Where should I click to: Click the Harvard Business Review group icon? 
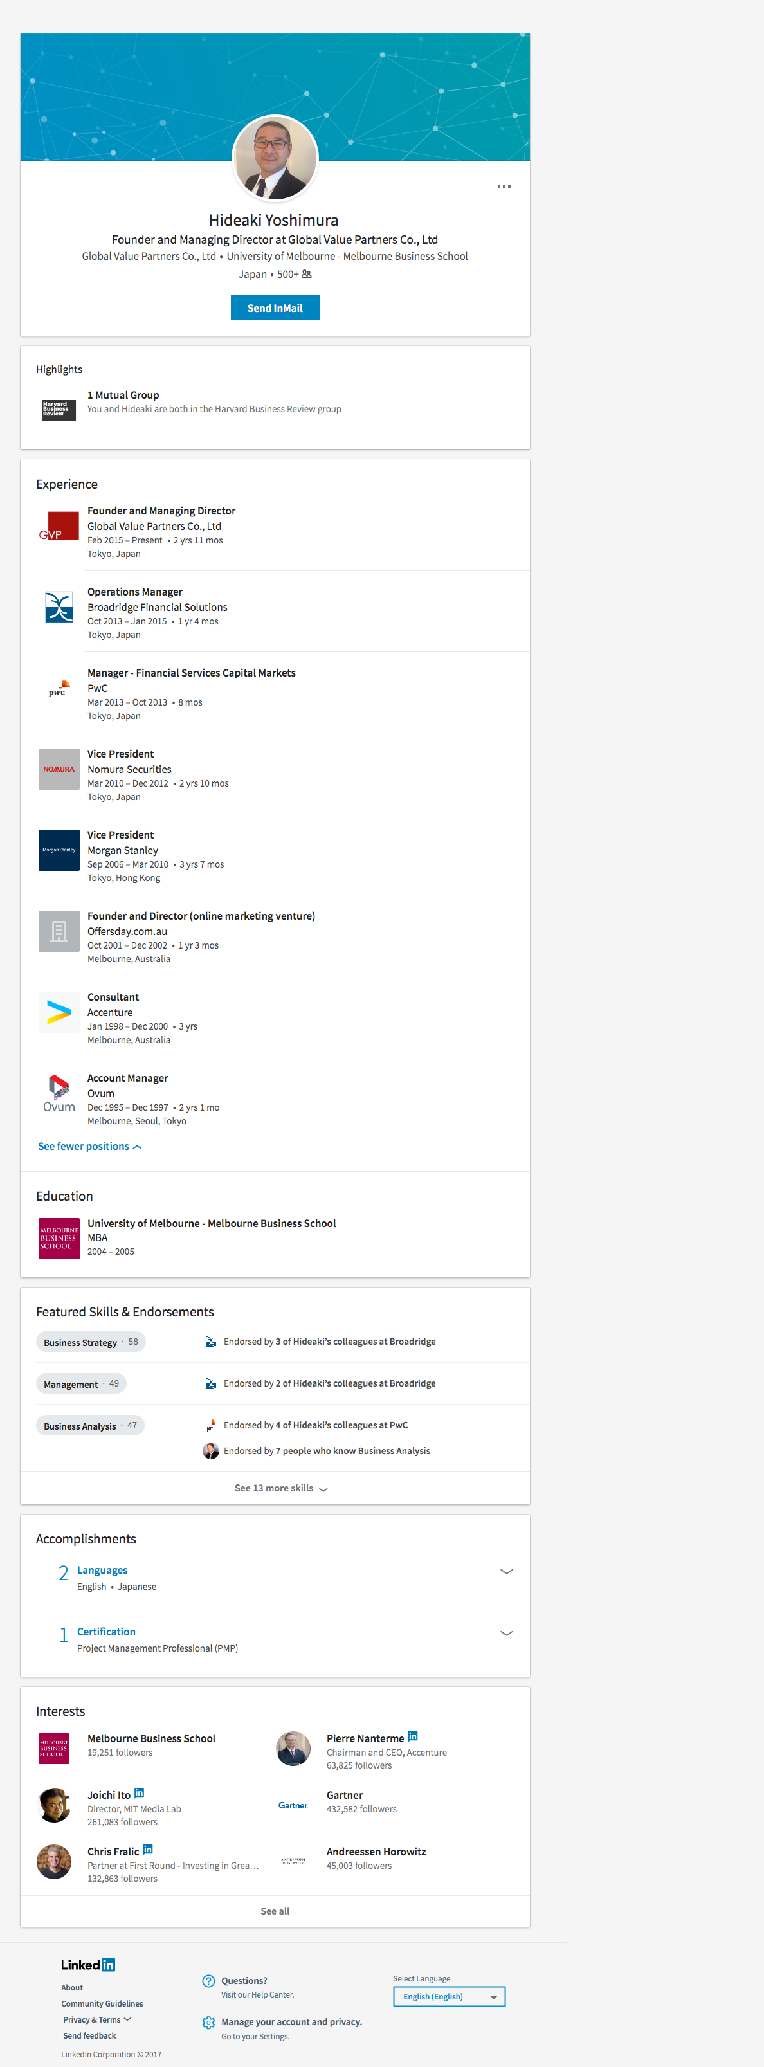(x=59, y=409)
